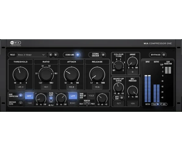The image size is (182, 151).
Task: Select the Peak meter mode switch
Action: tap(158, 104)
